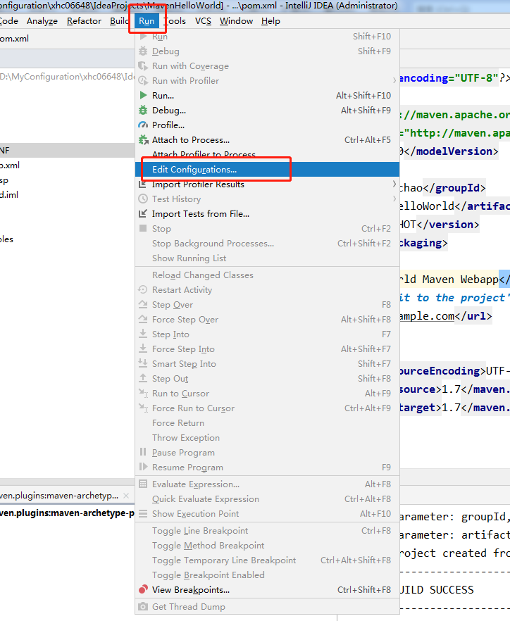The height and width of the screenshot is (621, 510).
Task: Expand Test History submenu arrow
Action: tap(394, 199)
